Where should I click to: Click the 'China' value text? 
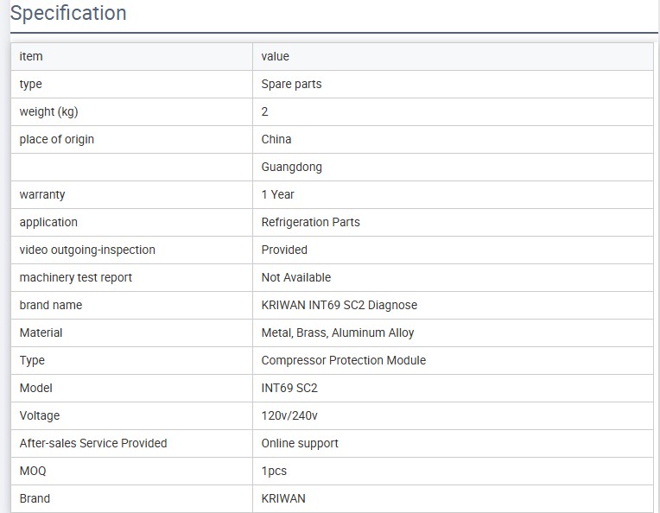[276, 139]
